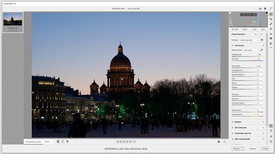Open the dropdown arrow beside Открыть
Image resolution: width=275 pixels, height=154 pixels.
(x=244, y=149)
